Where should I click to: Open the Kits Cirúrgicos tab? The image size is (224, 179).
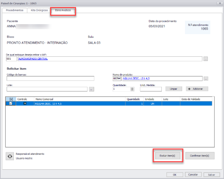[39, 10]
